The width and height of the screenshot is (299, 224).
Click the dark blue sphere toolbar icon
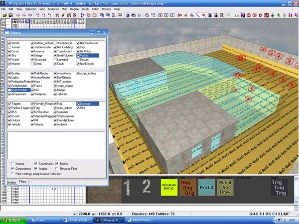tap(128, 15)
